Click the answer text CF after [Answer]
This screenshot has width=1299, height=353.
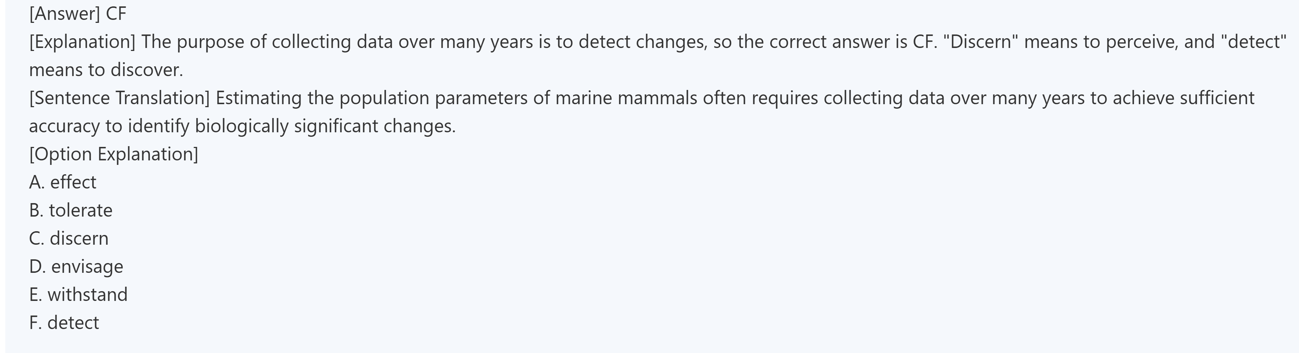[x=116, y=13]
